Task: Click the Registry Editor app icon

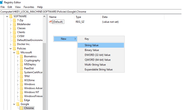Action: [x=1, y=2]
